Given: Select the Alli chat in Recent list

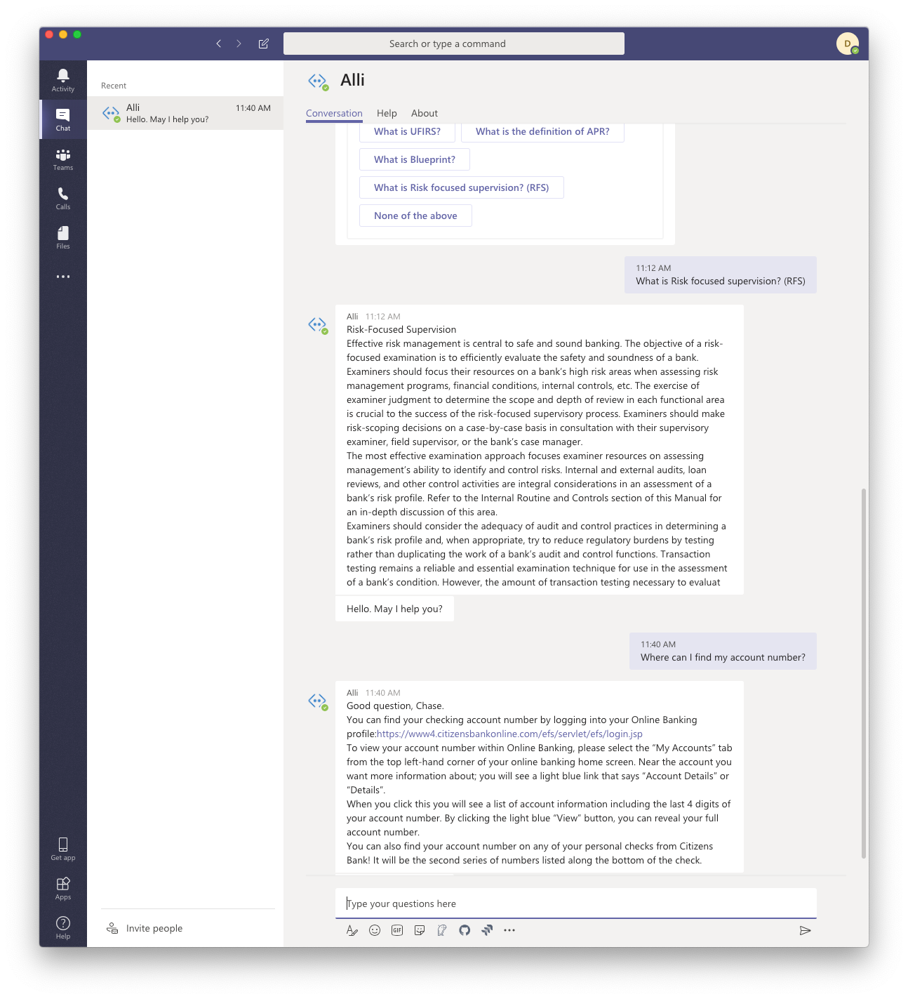Looking at the screenshot, I should (185, 113).
